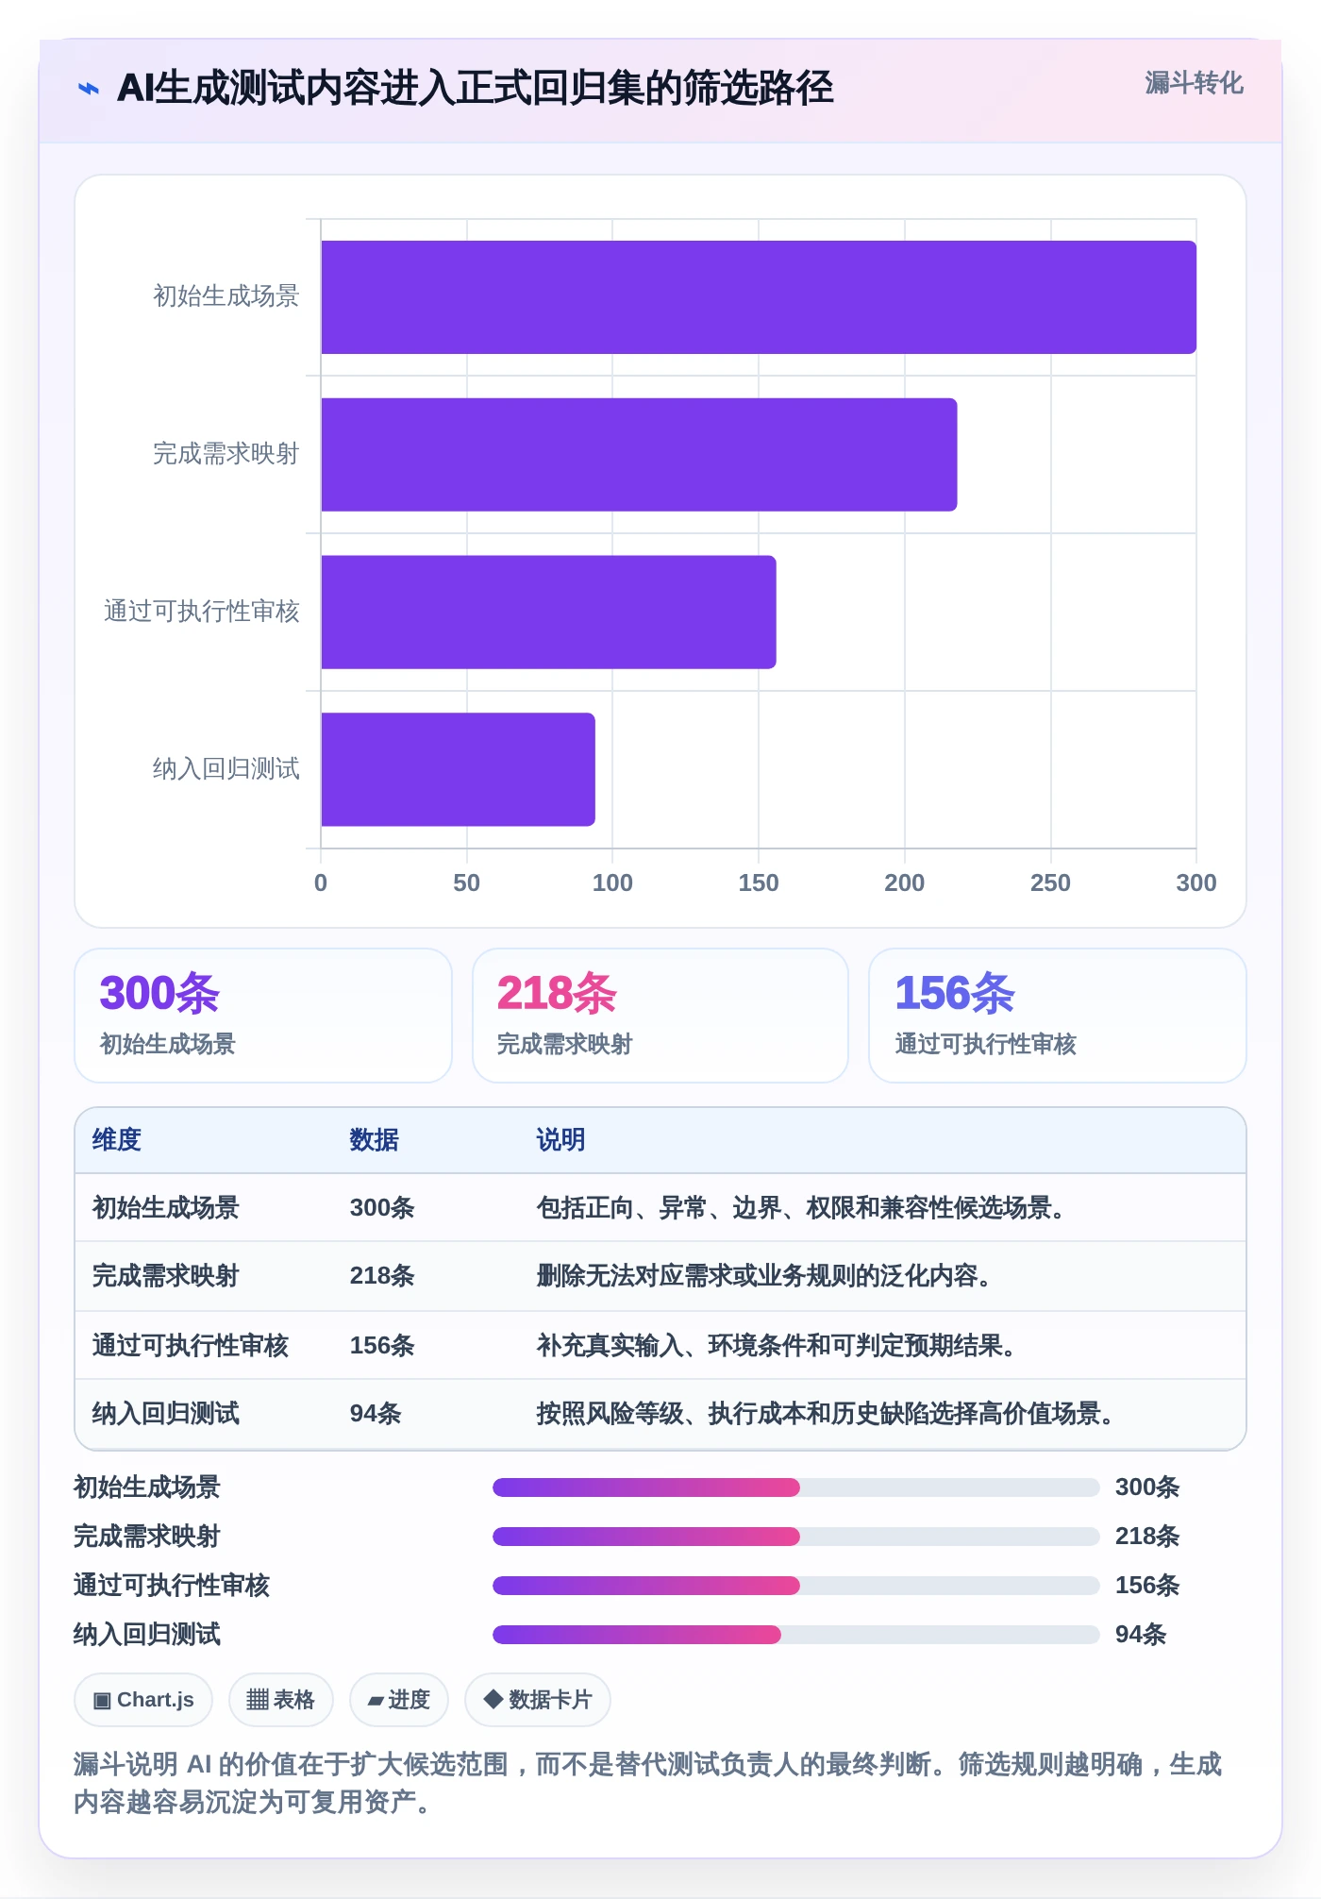The width and height of the screenshot is (1321, 1899).
Task: Open the 156条 通过可执行性审核 data card
Action: pyautogui.click(x=1058, y=1016)
